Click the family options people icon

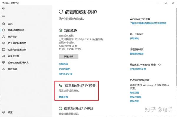pos(4,69)
